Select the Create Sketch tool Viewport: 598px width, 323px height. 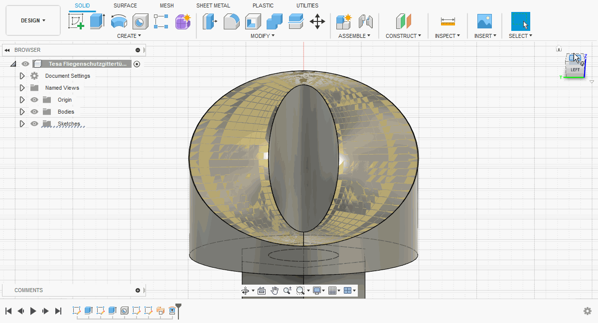click(x=76, y=21)
